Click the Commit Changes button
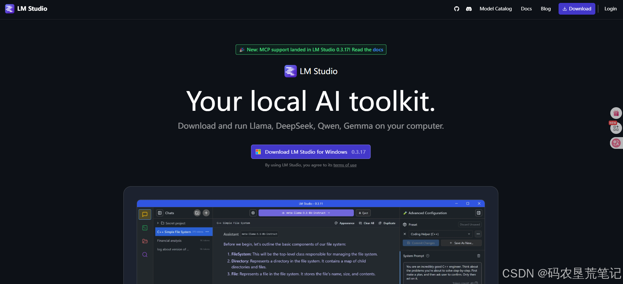623x284 pixels. click(x=421, y=243)
